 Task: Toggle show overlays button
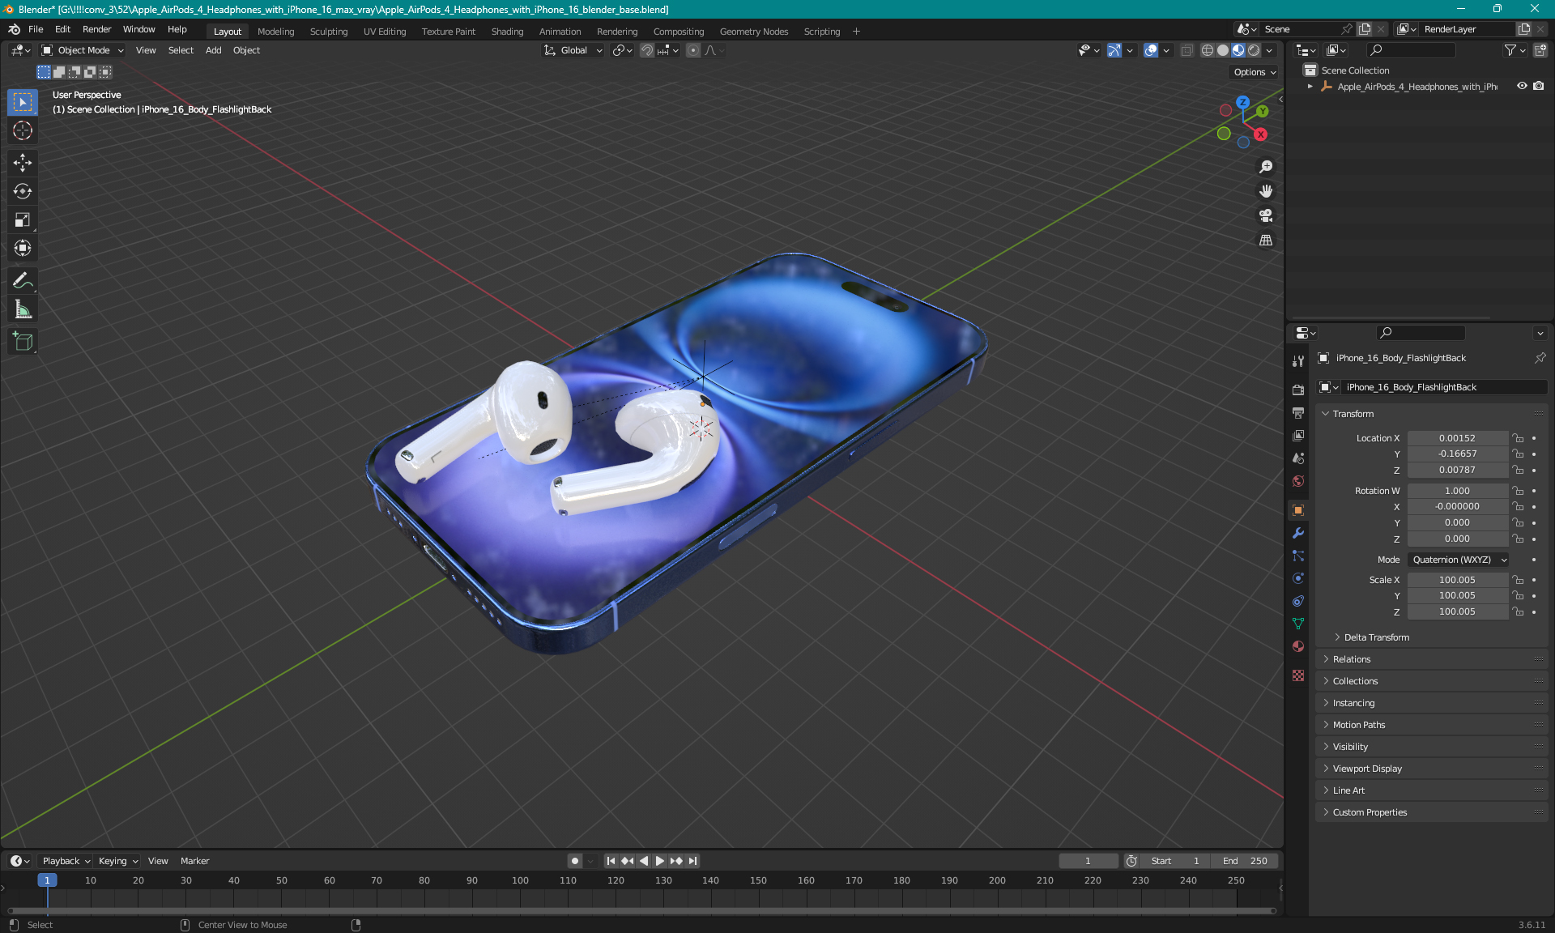point(1151,50)
